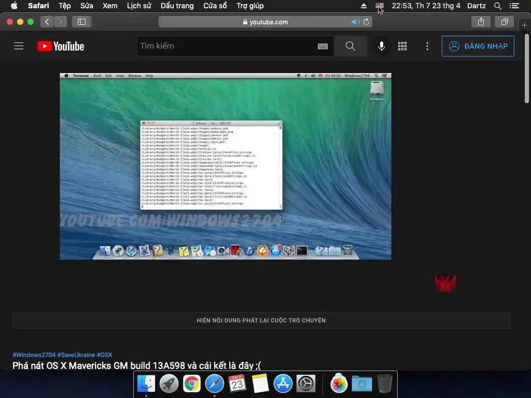The height and width of the screenshot is (398, 531).
Task: Open the on-screen keyboard in search box
Action: (x=323, y=46)
